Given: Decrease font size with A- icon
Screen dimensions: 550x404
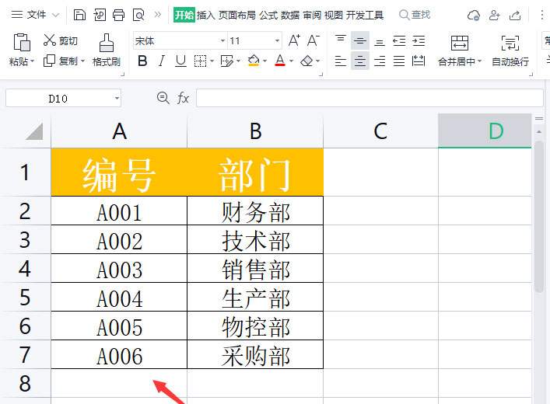Looking at the screenshot, I should [314, 40].
